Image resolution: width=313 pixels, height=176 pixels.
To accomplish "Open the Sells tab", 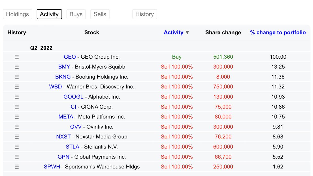I will click(x=100, y=14).
